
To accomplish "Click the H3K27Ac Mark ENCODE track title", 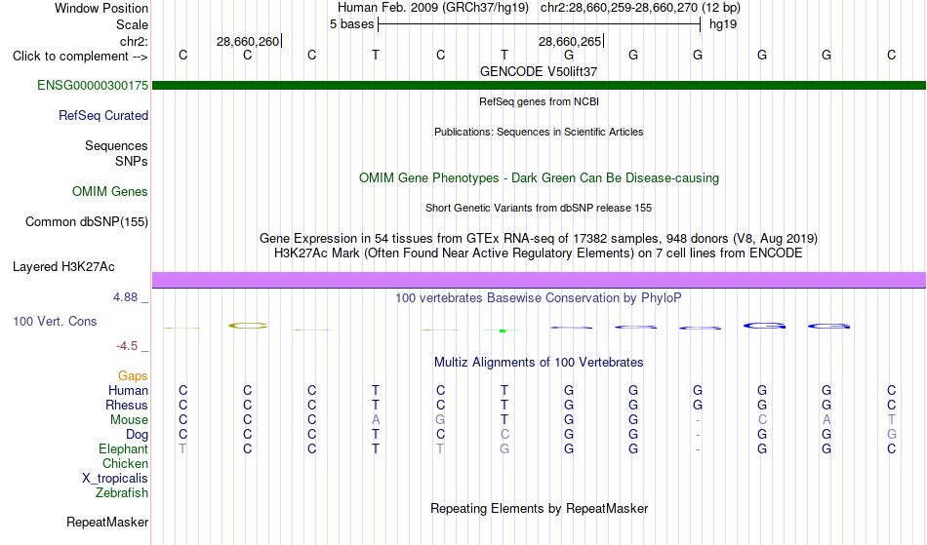I will [x=539, y=253].
